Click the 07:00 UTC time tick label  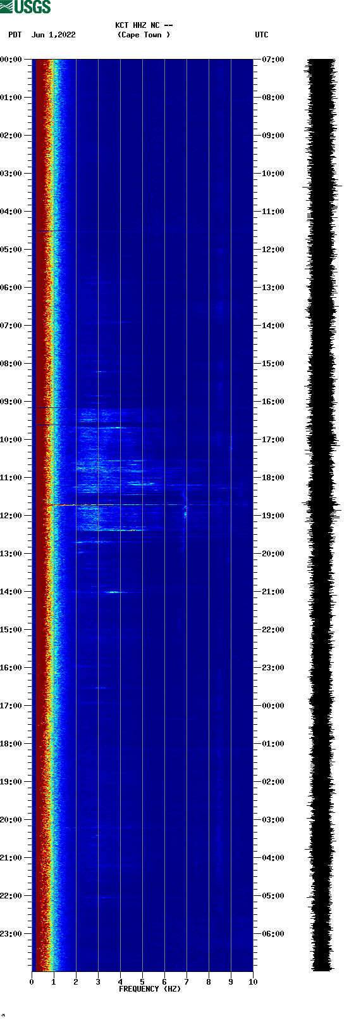273,60
